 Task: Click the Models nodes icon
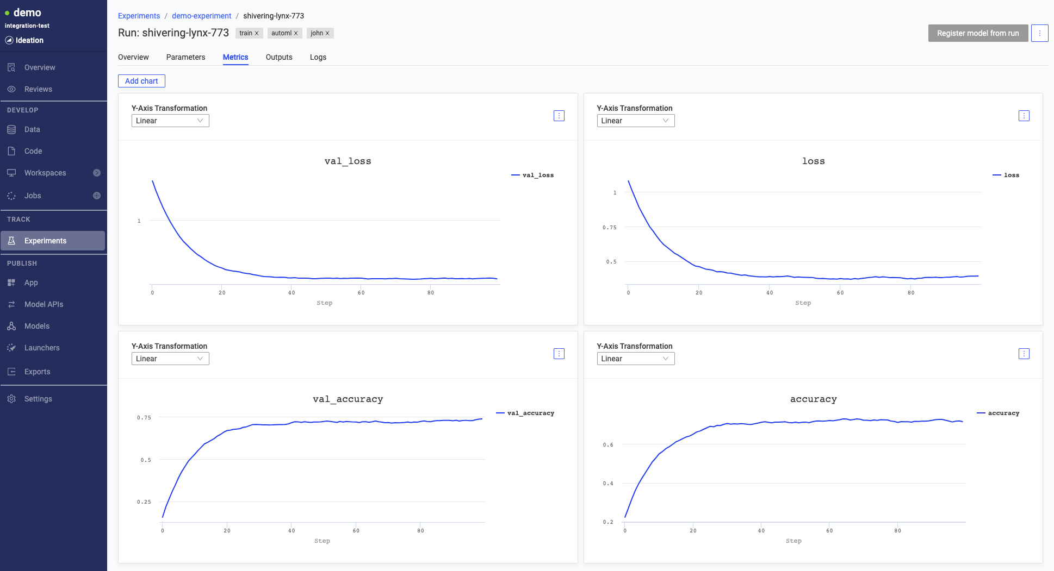[x=11, y=326]
